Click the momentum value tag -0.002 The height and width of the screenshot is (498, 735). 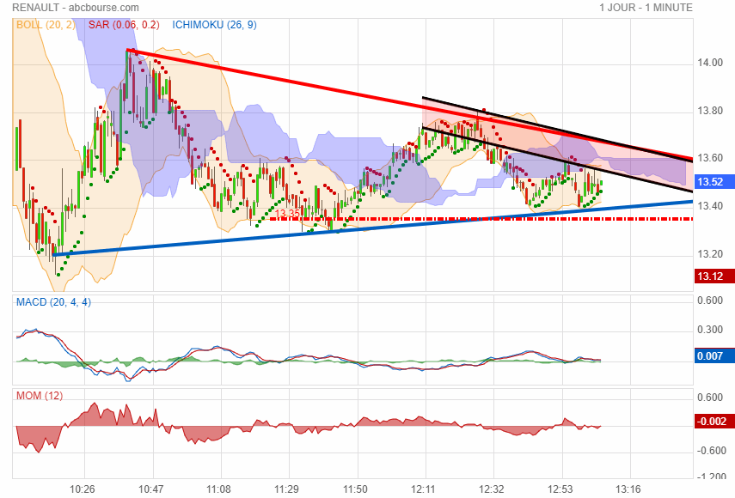coord(714,421)
